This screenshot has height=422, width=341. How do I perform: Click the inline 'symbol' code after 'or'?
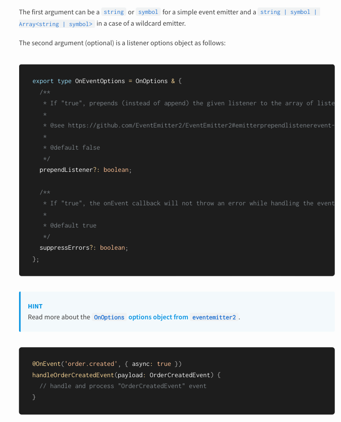[x=148, y=12]
